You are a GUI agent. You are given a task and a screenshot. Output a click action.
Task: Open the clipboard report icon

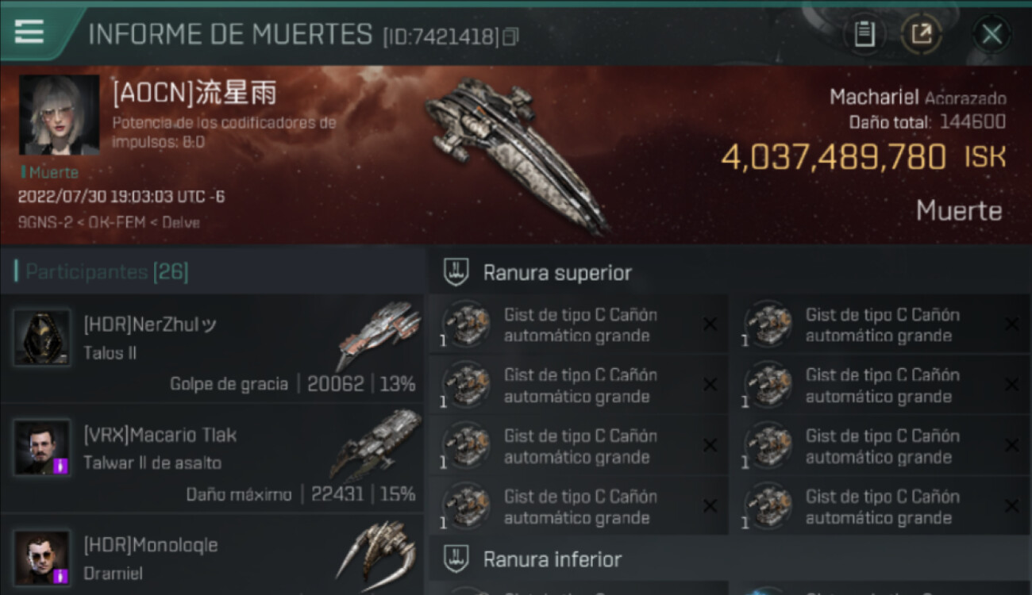(x=864, y=34)
